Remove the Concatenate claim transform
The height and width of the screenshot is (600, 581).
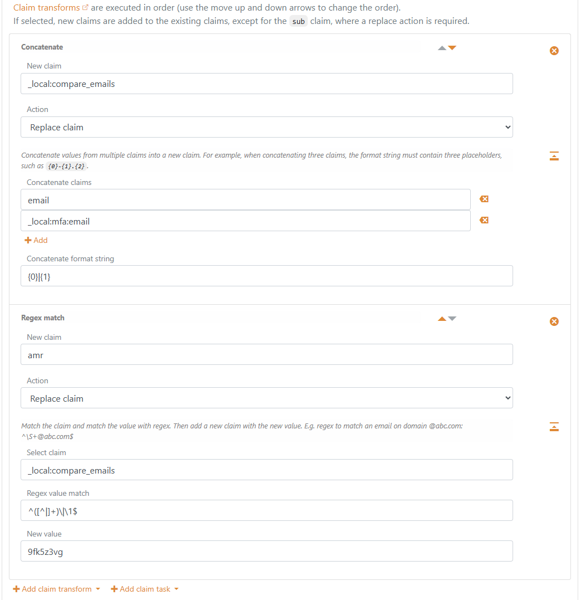coord(554,50)
